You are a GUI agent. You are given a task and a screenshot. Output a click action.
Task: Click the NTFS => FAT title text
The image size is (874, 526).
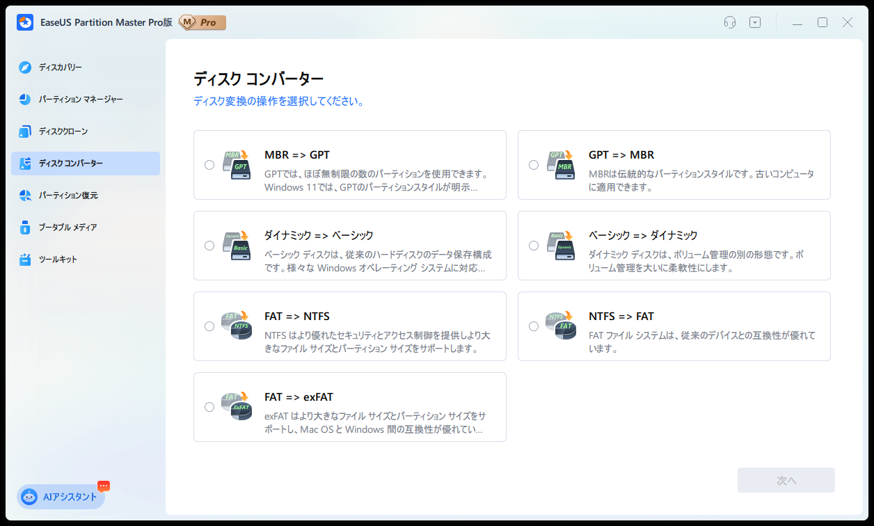pyautogui.click(x=621, y=316)
